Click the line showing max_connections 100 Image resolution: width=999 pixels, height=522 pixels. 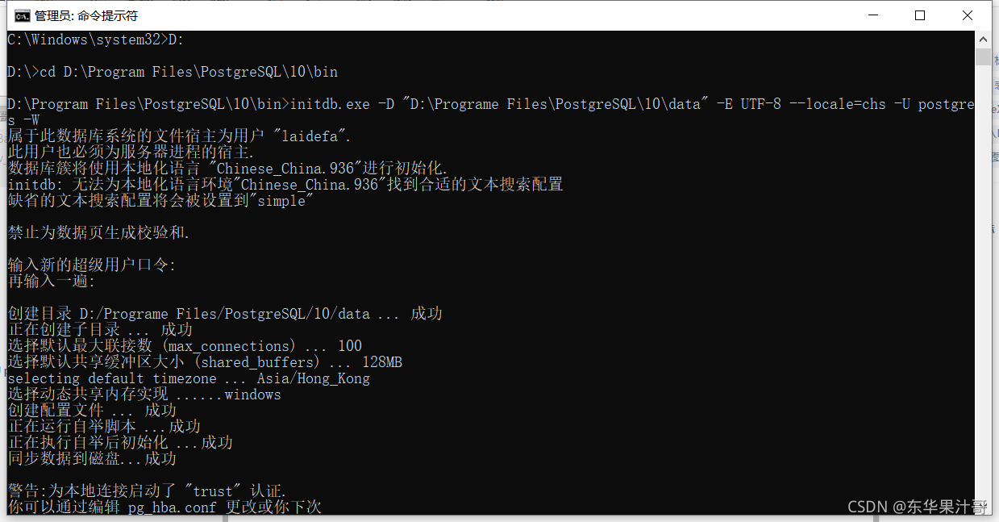[184, 345]
